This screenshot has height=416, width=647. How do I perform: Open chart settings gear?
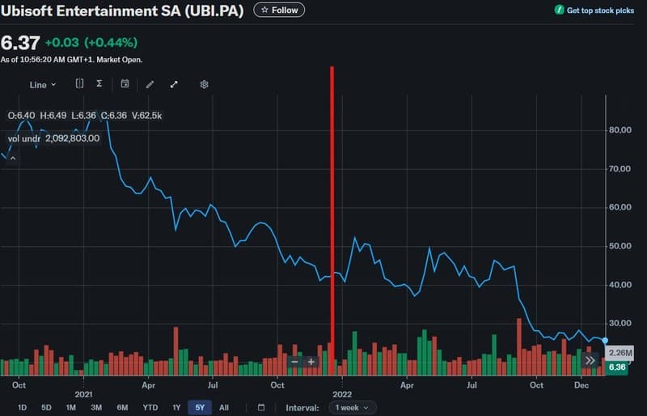pyautogui.click(x=205, y=84)
